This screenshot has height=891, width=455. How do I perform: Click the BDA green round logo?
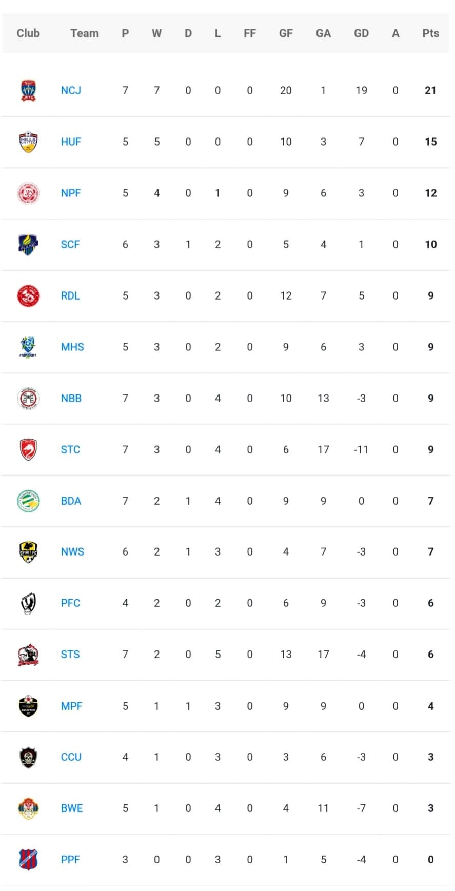click(28, 501)
